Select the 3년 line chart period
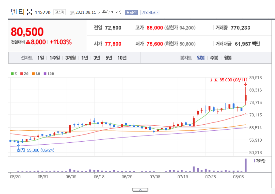Screen dimensions: 275x194 point(97,58)
